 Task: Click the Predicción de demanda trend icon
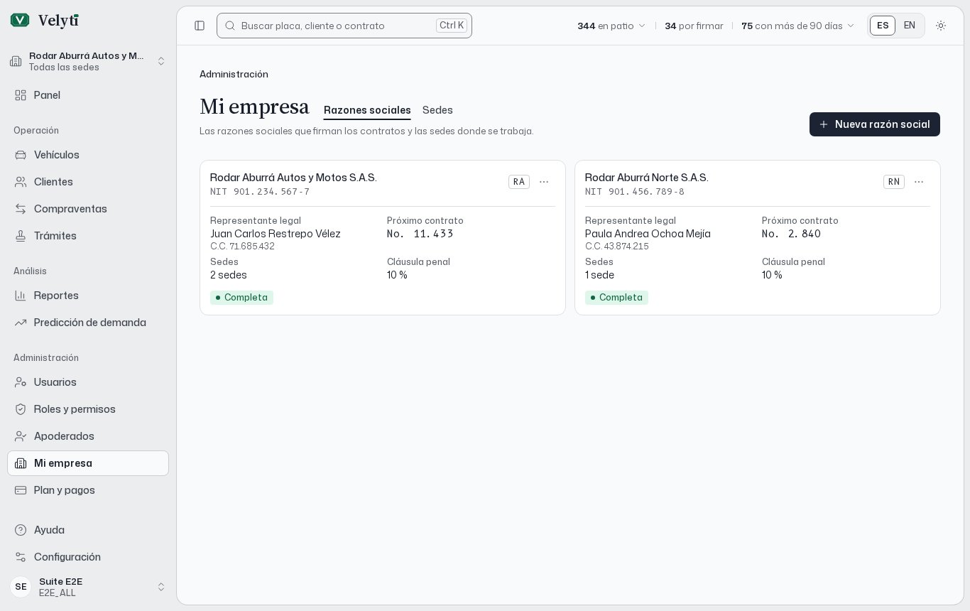(x=21, y=323)
